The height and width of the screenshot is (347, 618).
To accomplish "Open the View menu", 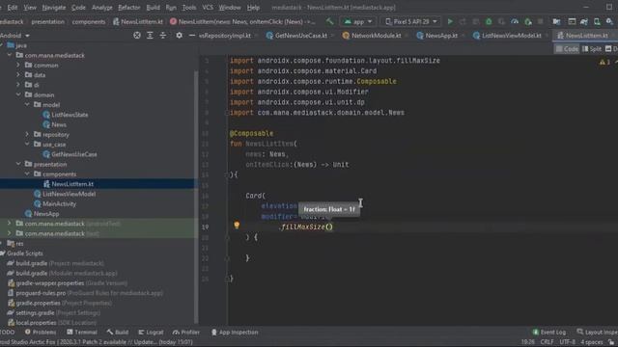I will pyautogui.click(x=30, y=7).
